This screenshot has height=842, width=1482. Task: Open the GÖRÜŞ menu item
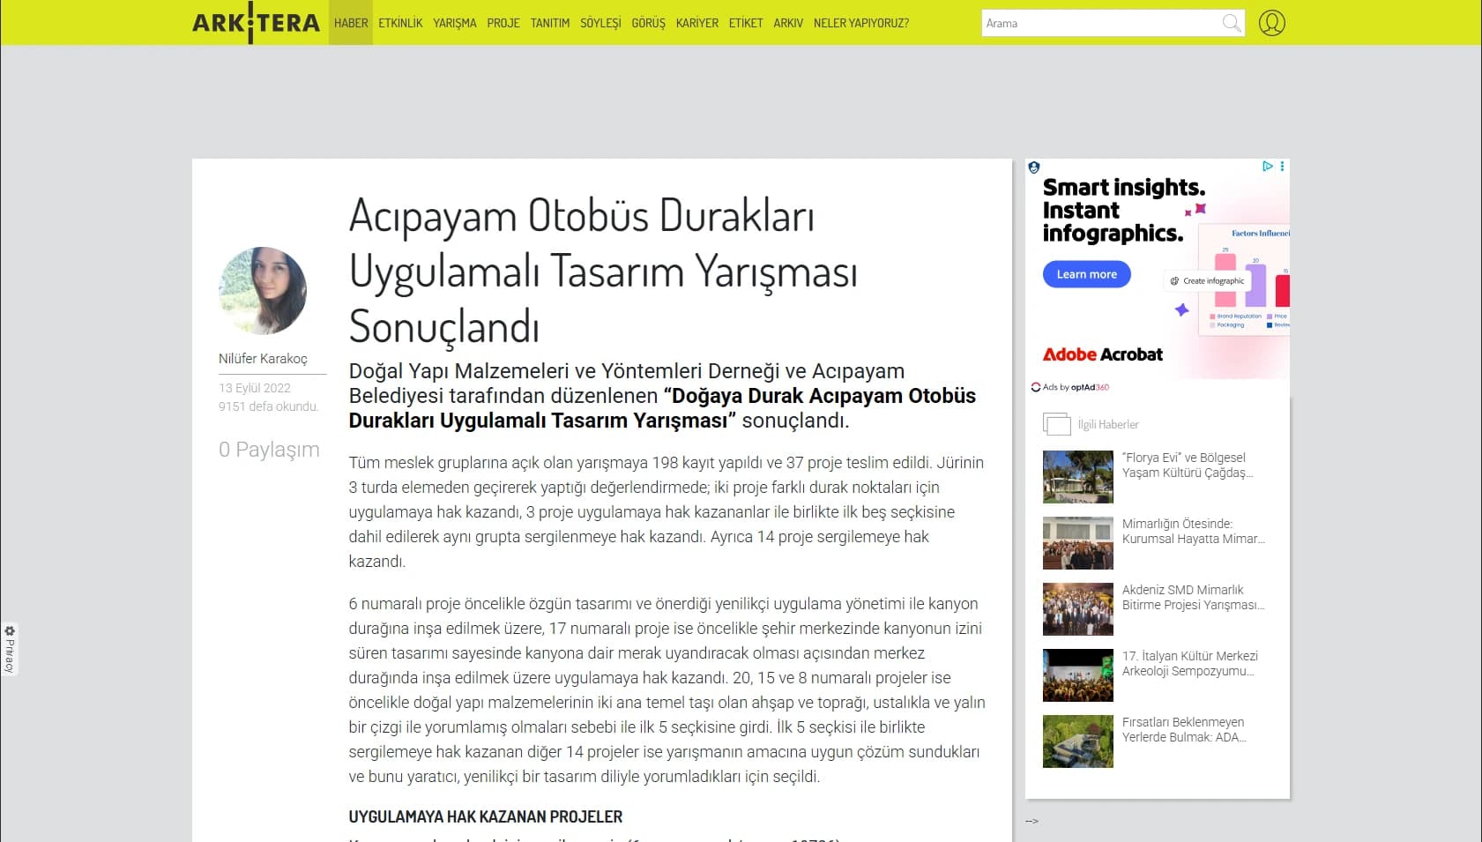648,23
